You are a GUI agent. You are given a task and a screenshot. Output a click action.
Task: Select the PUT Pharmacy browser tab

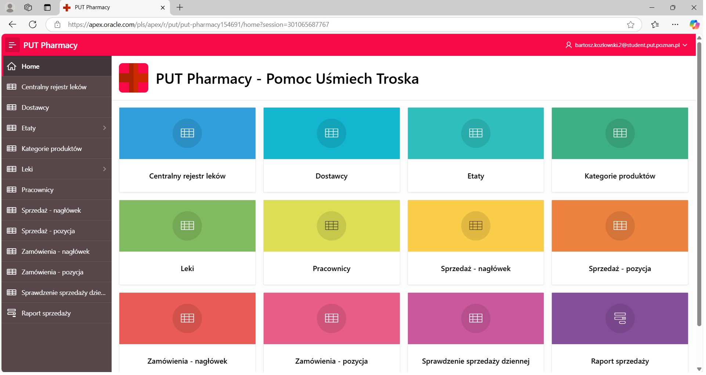click(114, 7)
